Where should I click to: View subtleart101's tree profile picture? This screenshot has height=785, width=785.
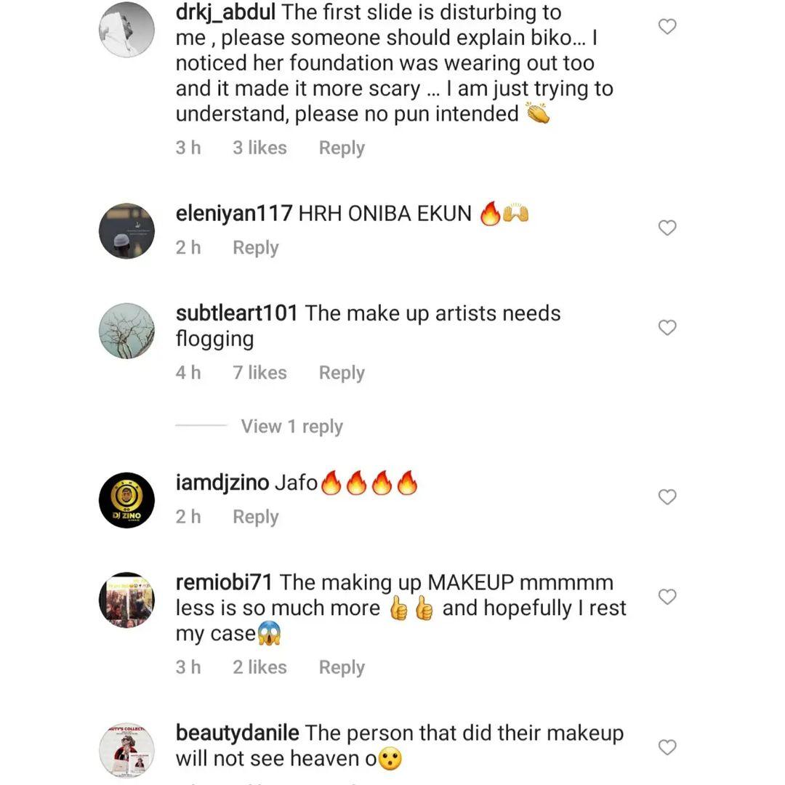pos(126,331)
